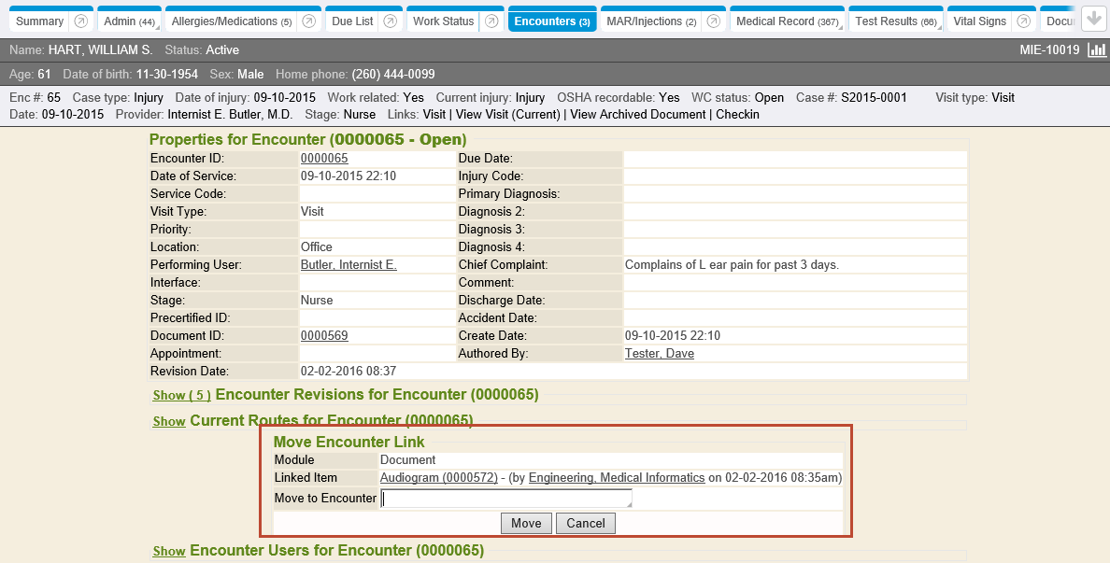Click the Move button
This screenshot has height=563, width=1110.
tap(526, 523)
